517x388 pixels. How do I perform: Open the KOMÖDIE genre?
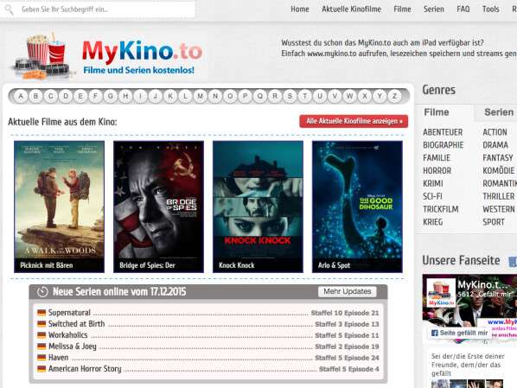click(x=498, y=171)
